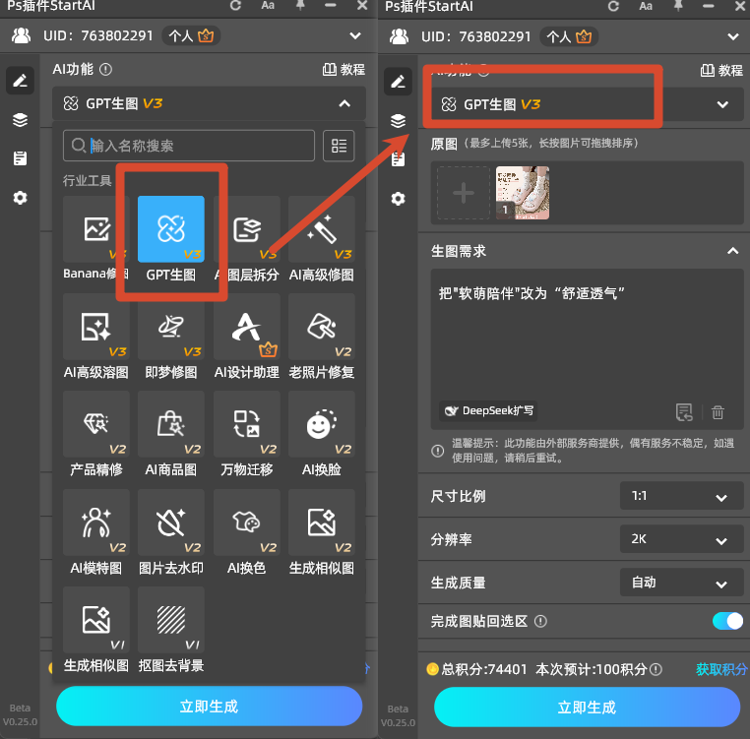Open settings gear in left panel sidebar
This screenshot has width=750, height=739.
20,198
